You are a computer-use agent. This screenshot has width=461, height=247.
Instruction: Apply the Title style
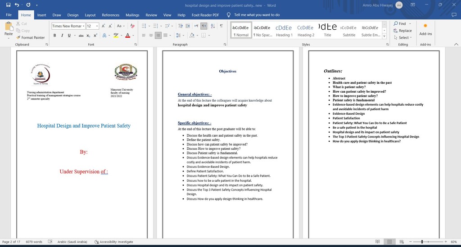pyautogui.click(x=327, y=30)
